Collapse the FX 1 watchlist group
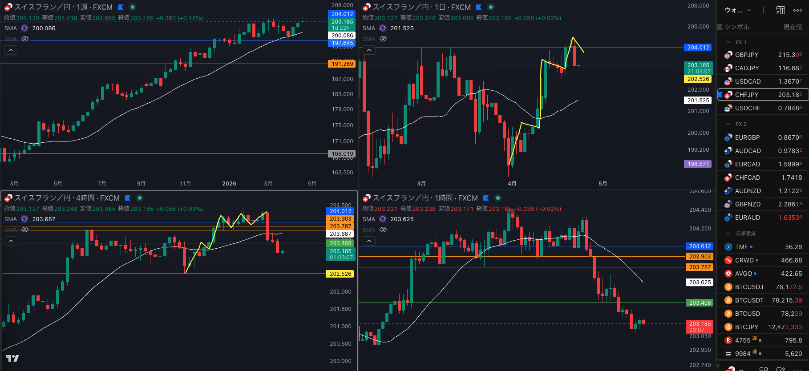The width and height of the screenshot is (809, 371). pyautogui.click(x=728, y=42)
